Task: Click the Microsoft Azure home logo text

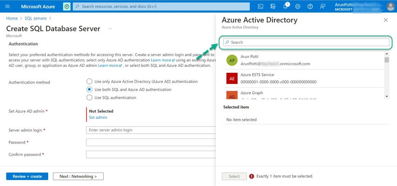Action: [38, 7]
